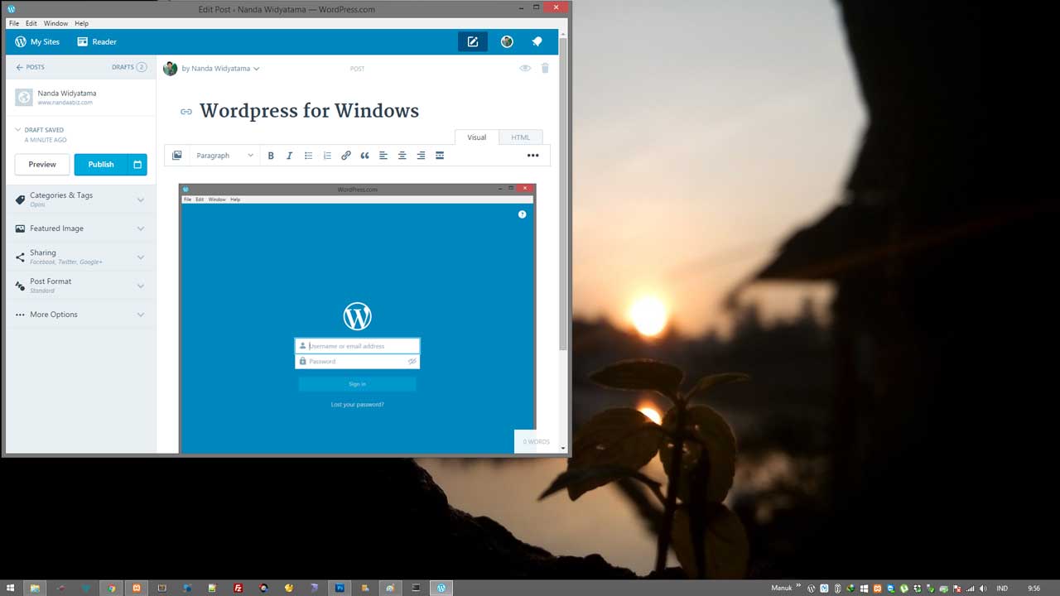This screenshot has width=1060, height=596.
Task: Open the Help menu
Action: click(x=81, y=23)
